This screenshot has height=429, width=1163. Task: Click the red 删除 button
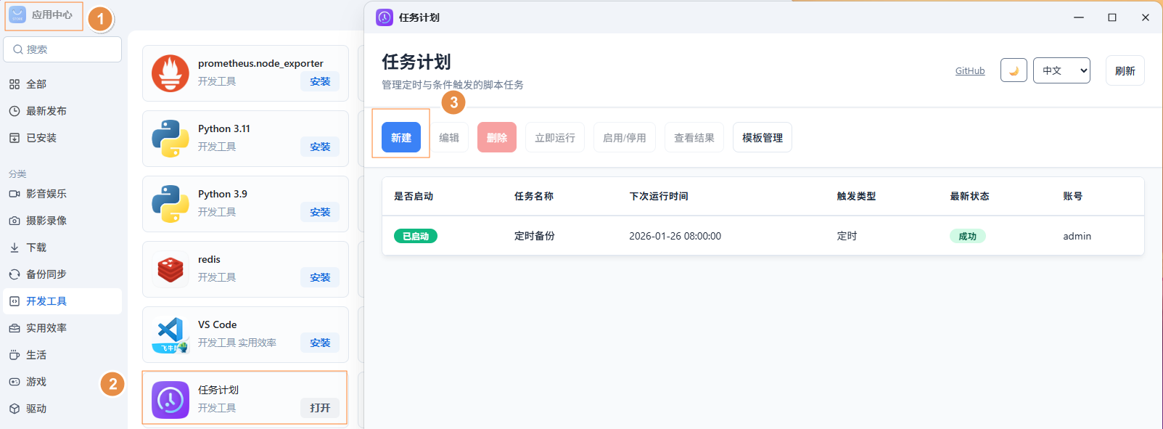pyautogui.click(x=497, y=137)
